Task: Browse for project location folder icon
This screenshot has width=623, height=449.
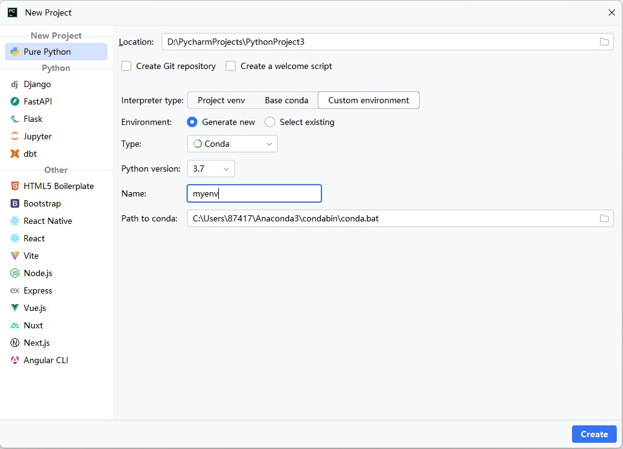Action: point(604,42)
